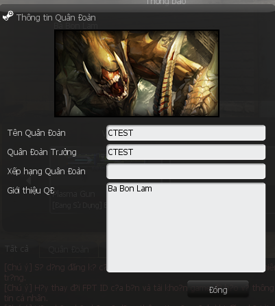Click into the Quân Đoàn Trưởng field

tap(186, 152)
